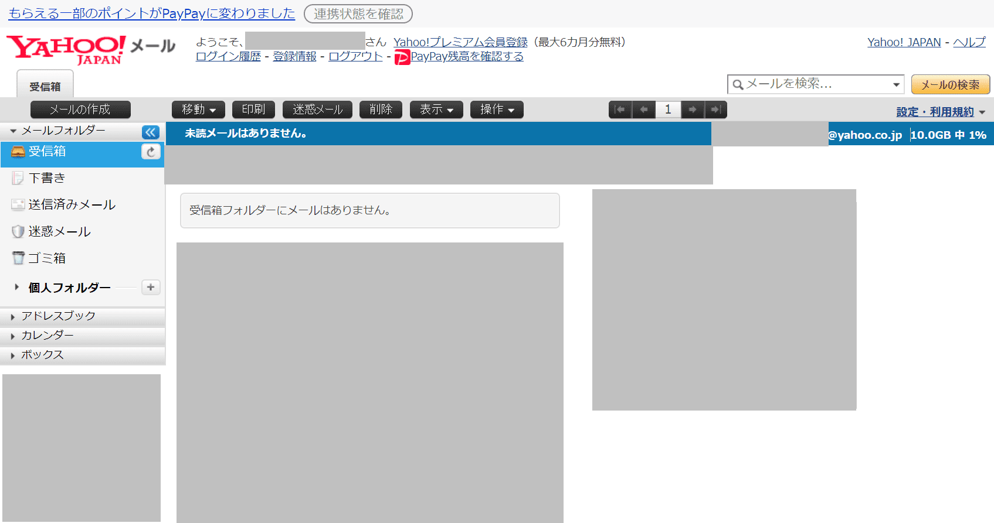The height and width of the screenshot is (523, 994).
Task: Collapse the folder sidebar with the double-chevron icon
Action: click(x=151, y=132)
